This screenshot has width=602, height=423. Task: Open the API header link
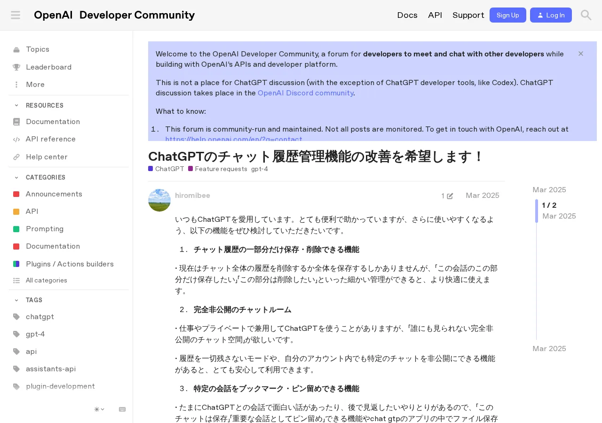click(x=435, y=15)
